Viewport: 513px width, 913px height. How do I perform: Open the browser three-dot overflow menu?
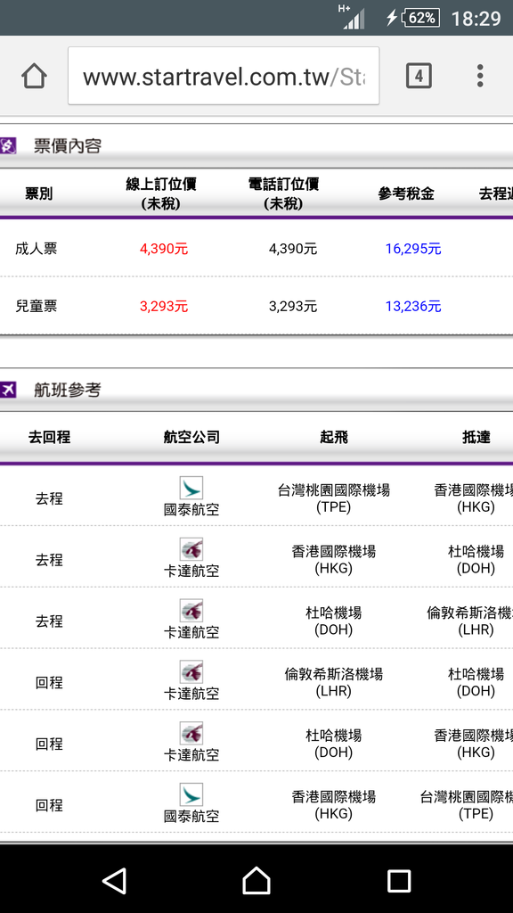tap(480, 77)
